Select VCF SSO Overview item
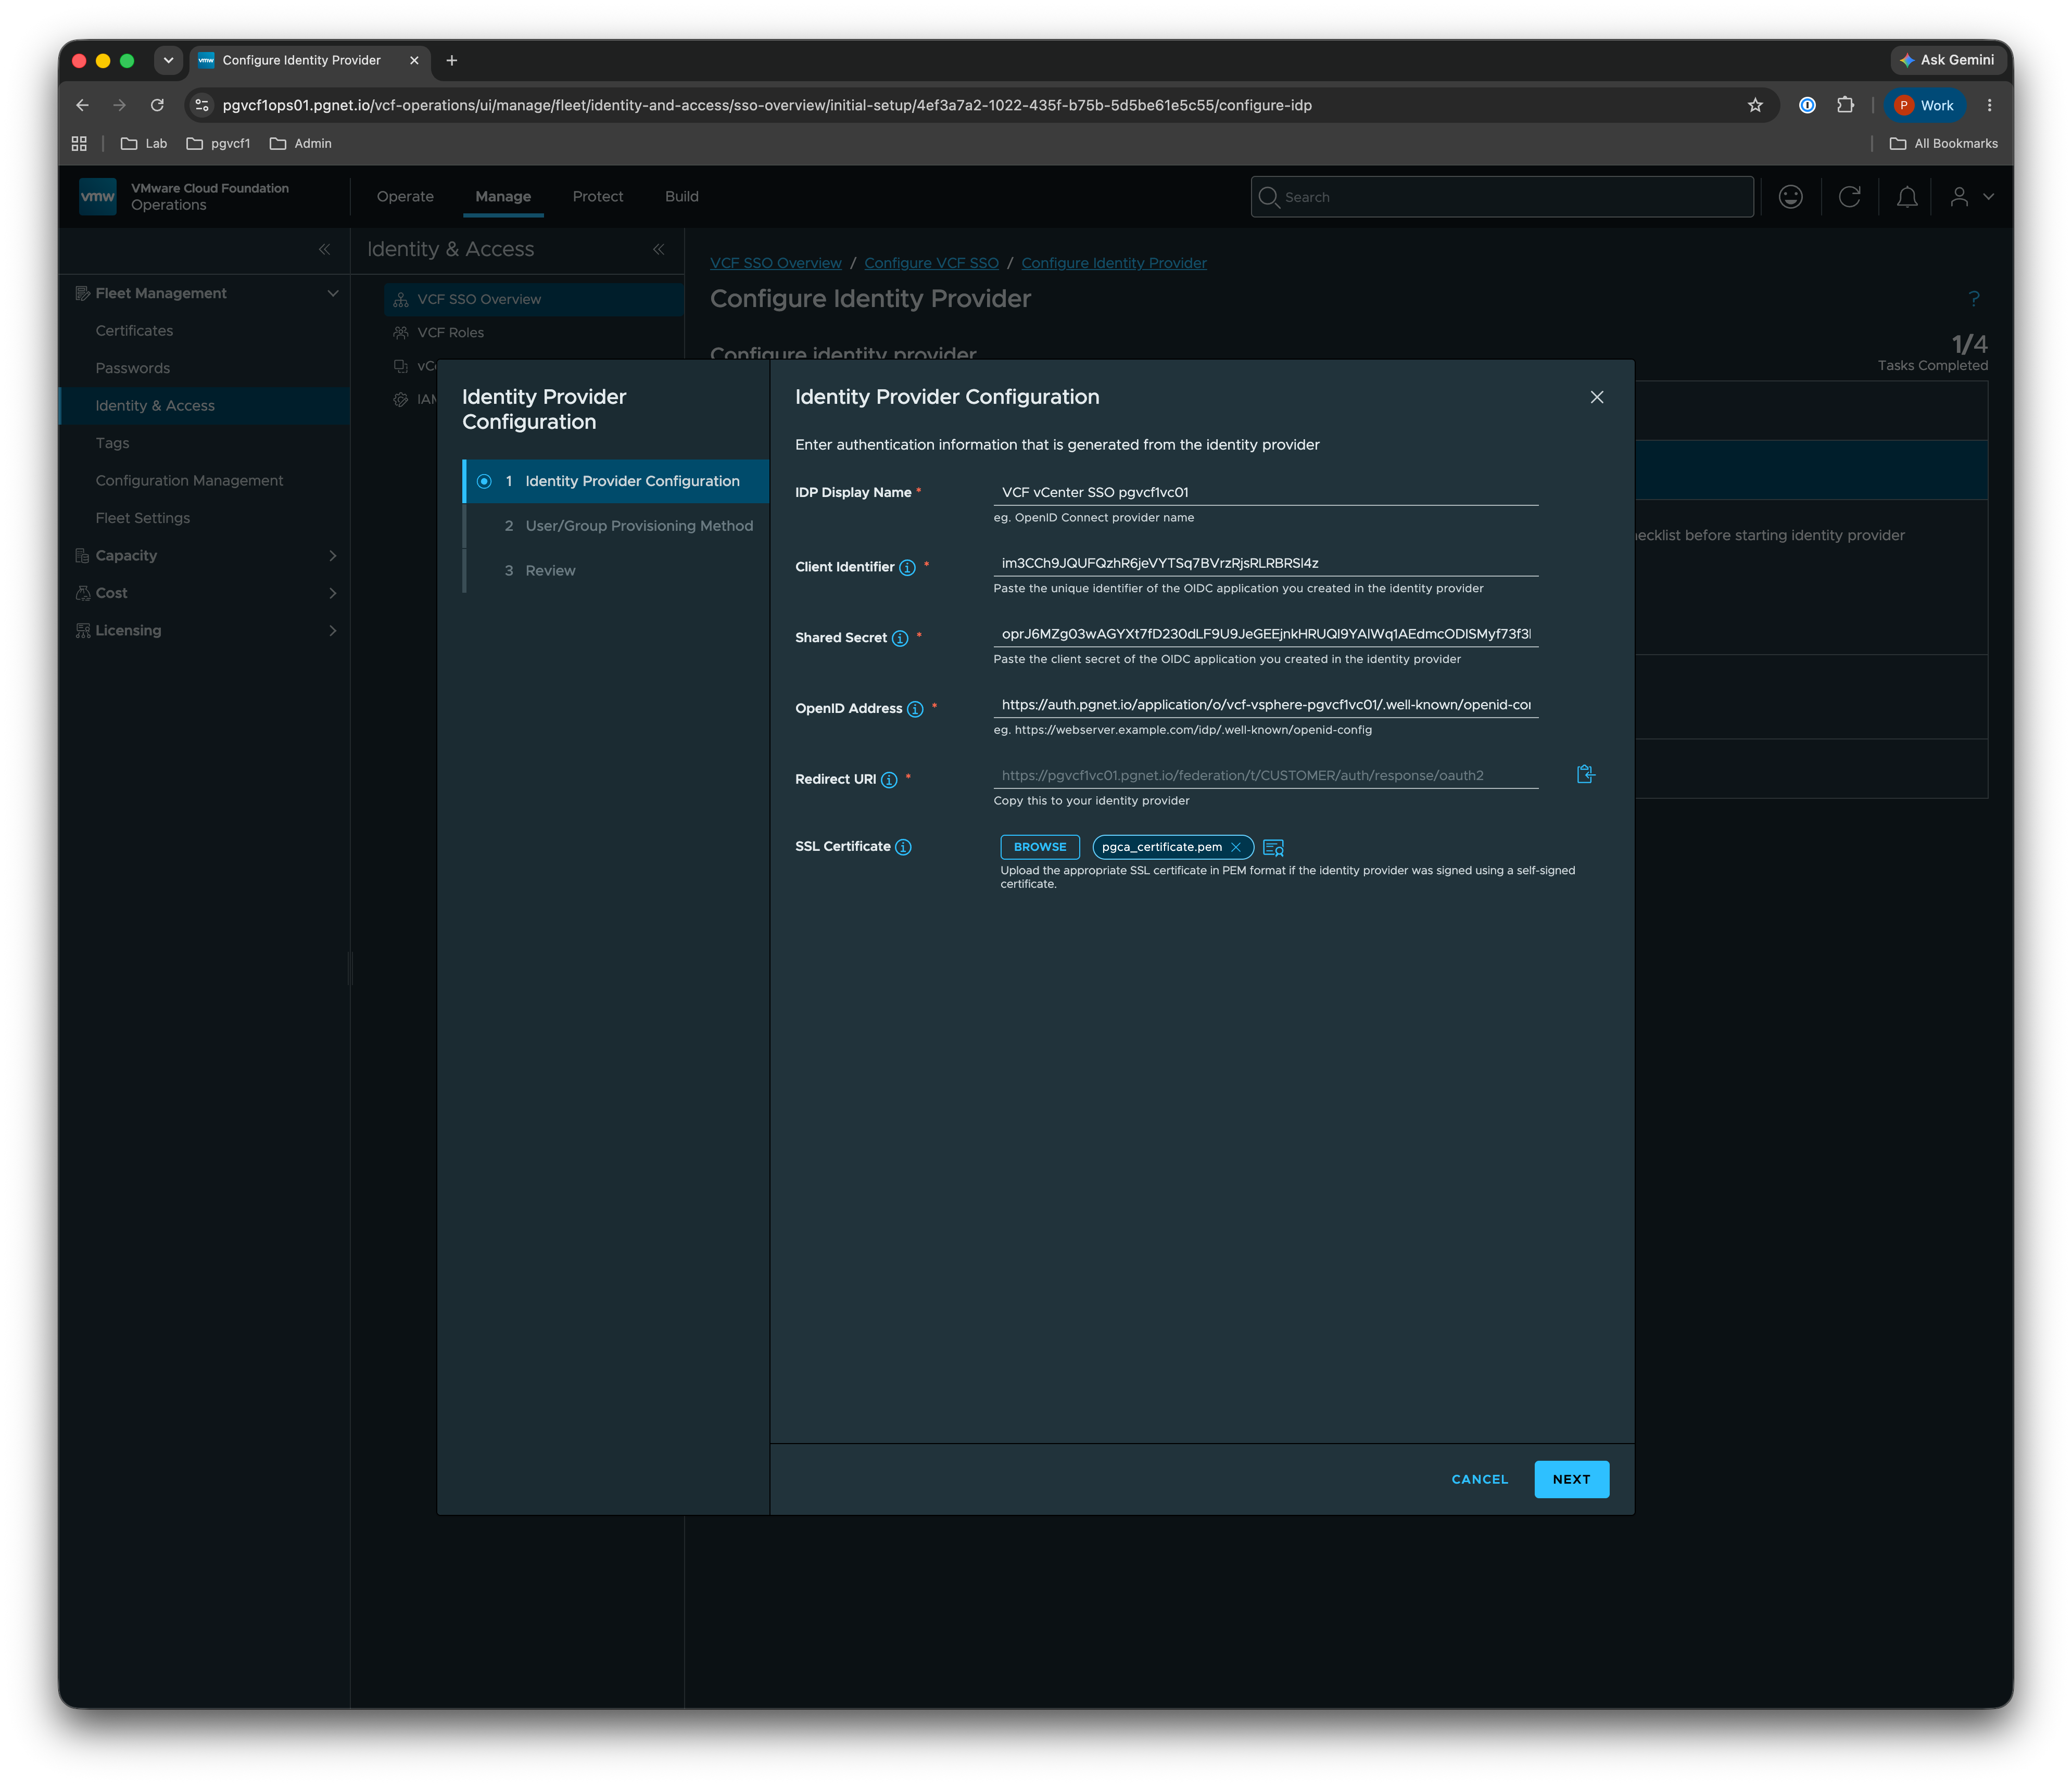2072x1786 pixels. 534,300
